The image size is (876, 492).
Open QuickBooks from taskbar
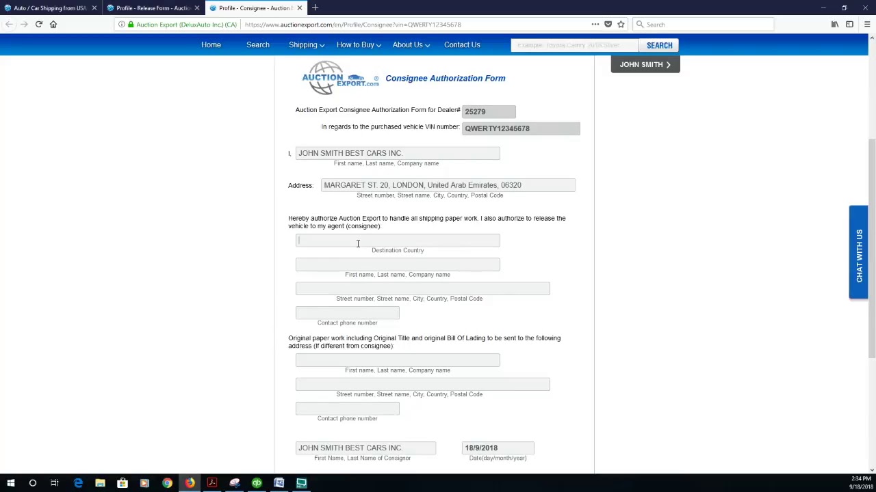[257, 483]
